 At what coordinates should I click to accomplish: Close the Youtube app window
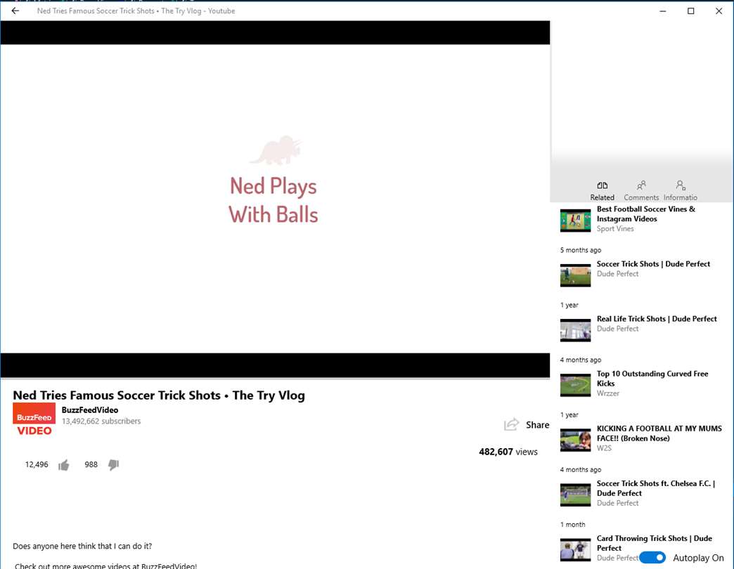[719, 11]
